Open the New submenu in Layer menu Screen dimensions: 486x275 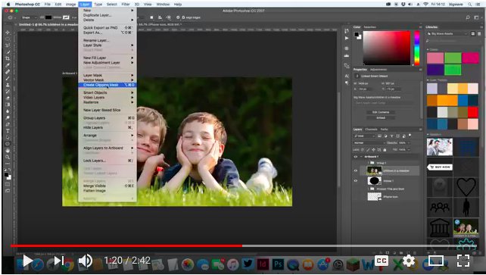pyautogui.click(x=107, y=11)
